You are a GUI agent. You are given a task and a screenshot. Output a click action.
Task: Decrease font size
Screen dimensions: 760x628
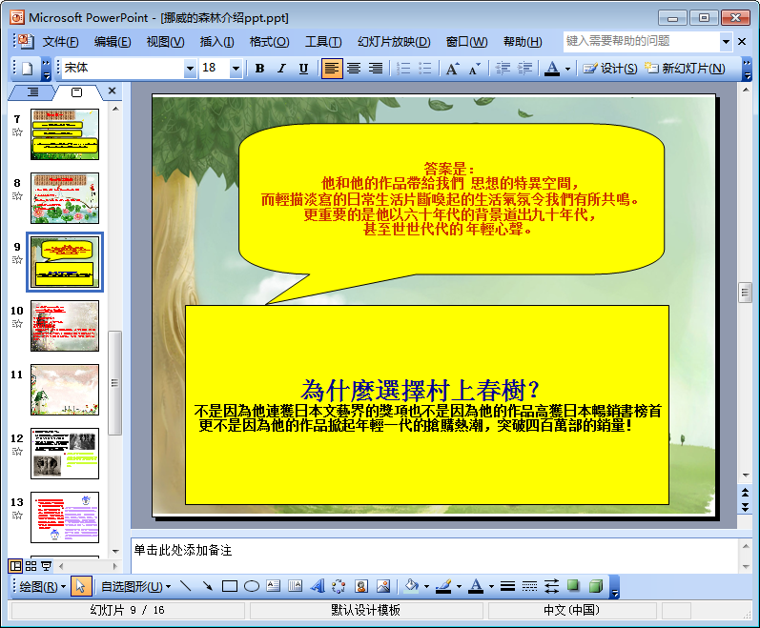(x=475, y=69)
